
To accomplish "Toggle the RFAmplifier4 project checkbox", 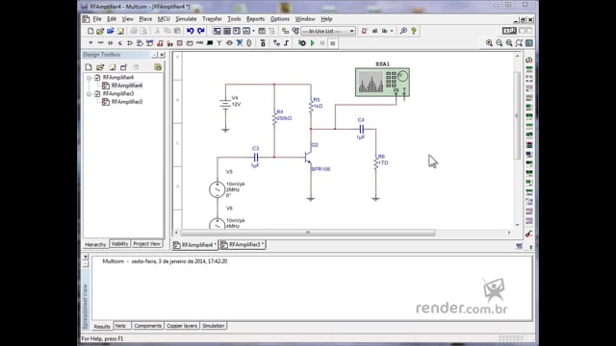I will click(x=97, y=78).
